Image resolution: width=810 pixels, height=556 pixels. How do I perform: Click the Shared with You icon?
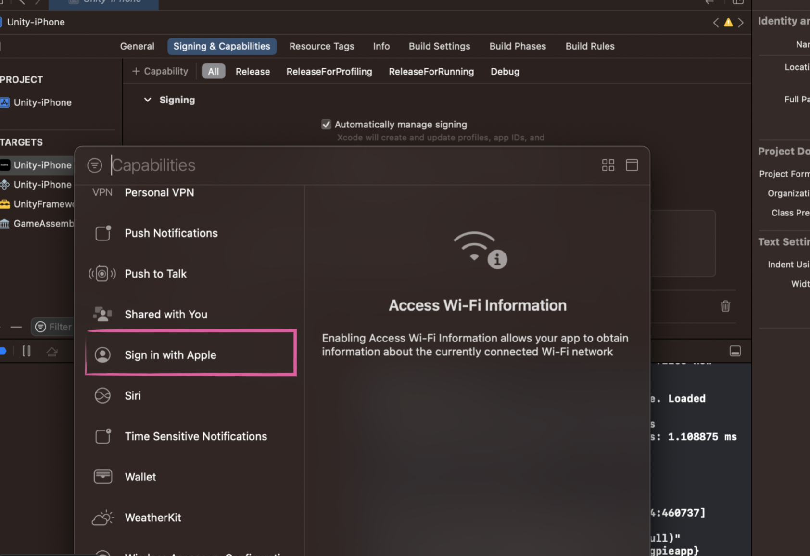(x=102, y=314)
